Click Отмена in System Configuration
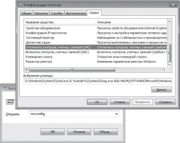 click(120, 102)
